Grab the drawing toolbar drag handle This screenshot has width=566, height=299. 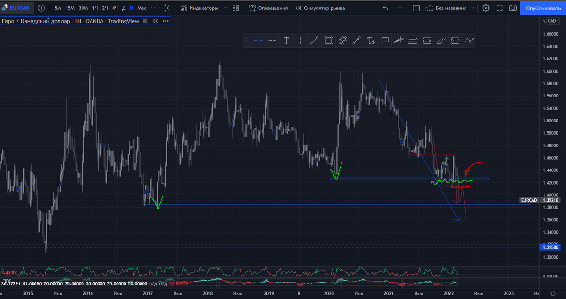pos(247,40)
